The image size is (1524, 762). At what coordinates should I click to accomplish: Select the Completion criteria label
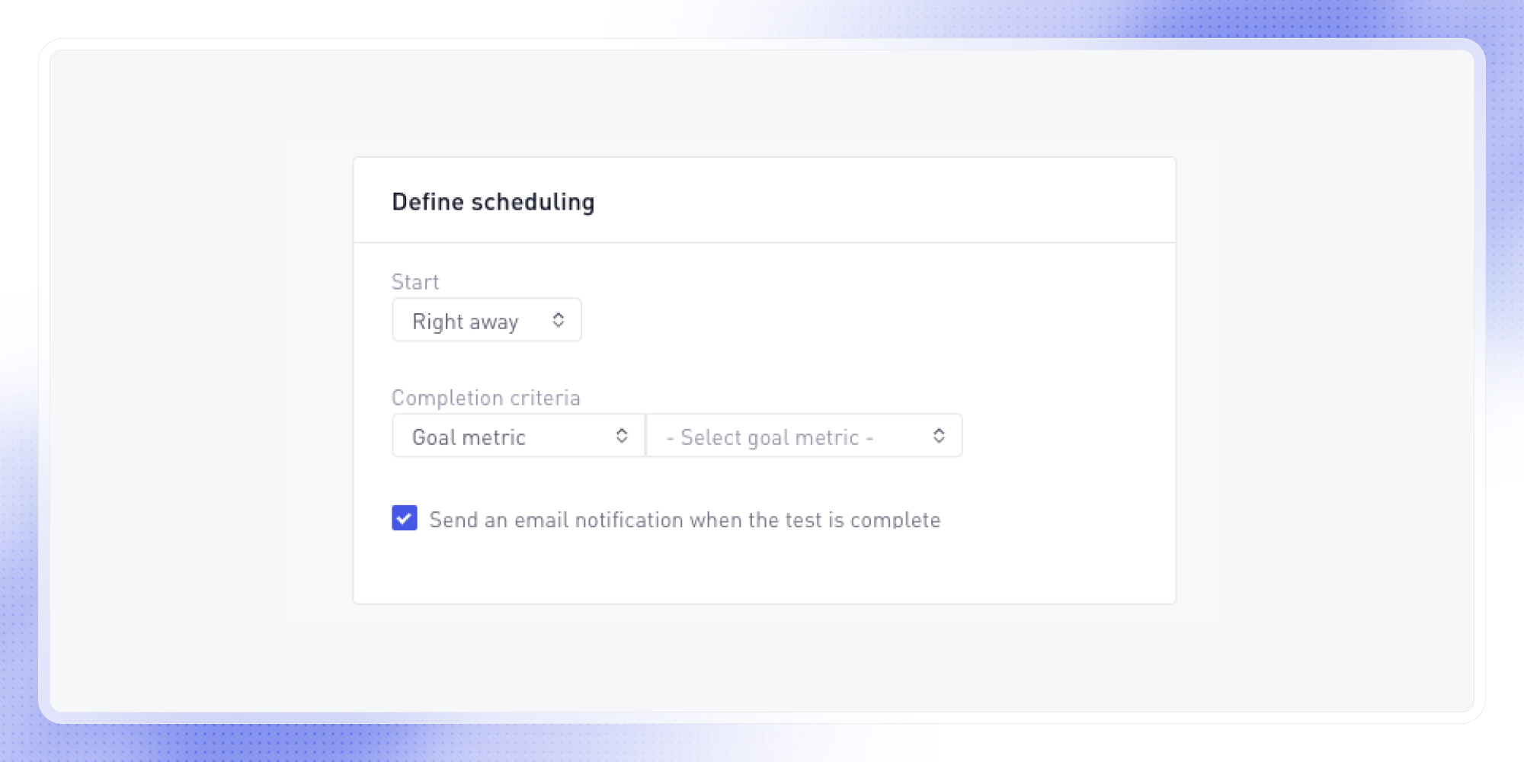[485, 397]
